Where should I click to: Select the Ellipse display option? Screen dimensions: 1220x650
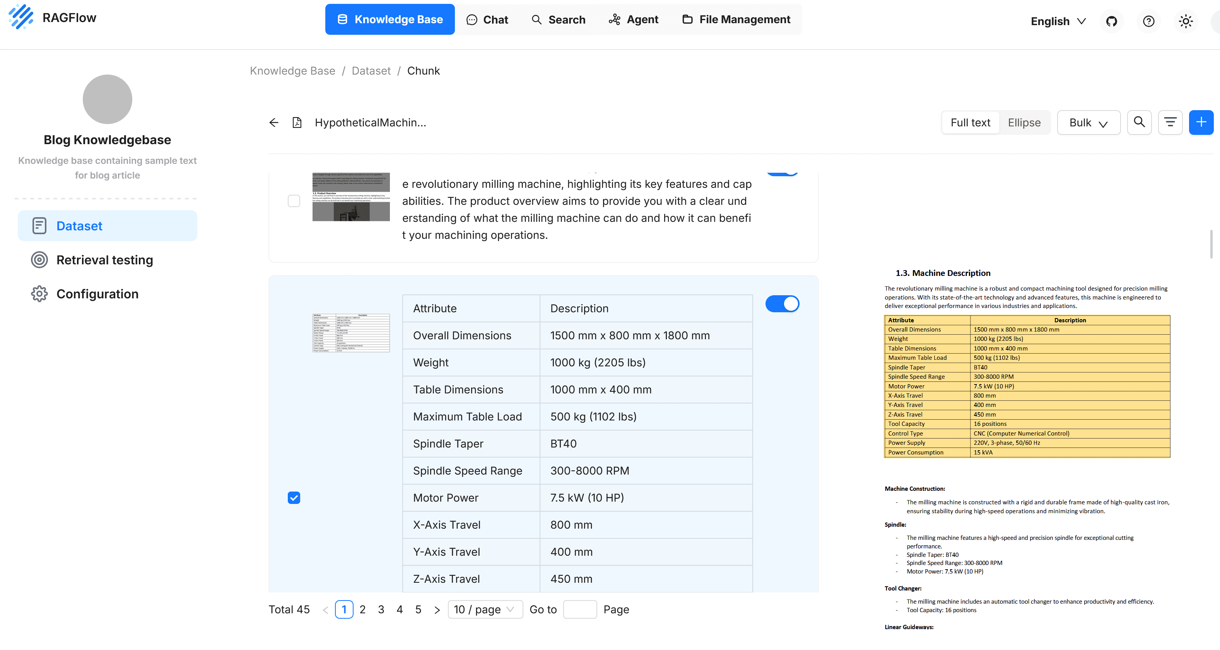[x=1024, y=123]
